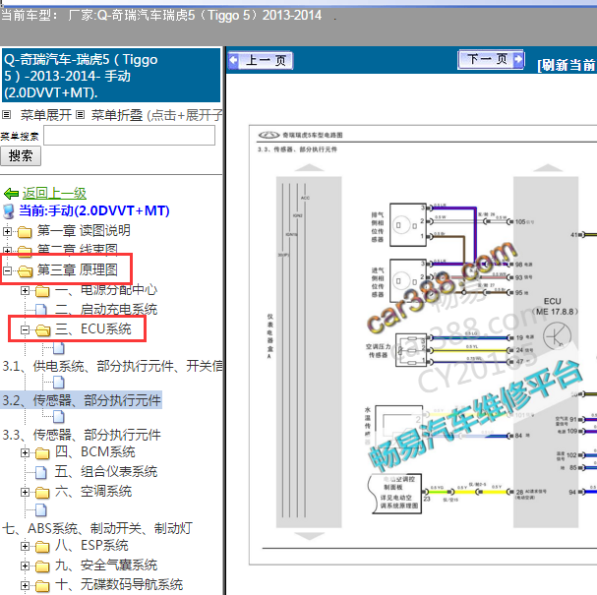Click the document icon for 五、组合仪表系统
This screenshot has width=597, height=595.
[41, 472]
